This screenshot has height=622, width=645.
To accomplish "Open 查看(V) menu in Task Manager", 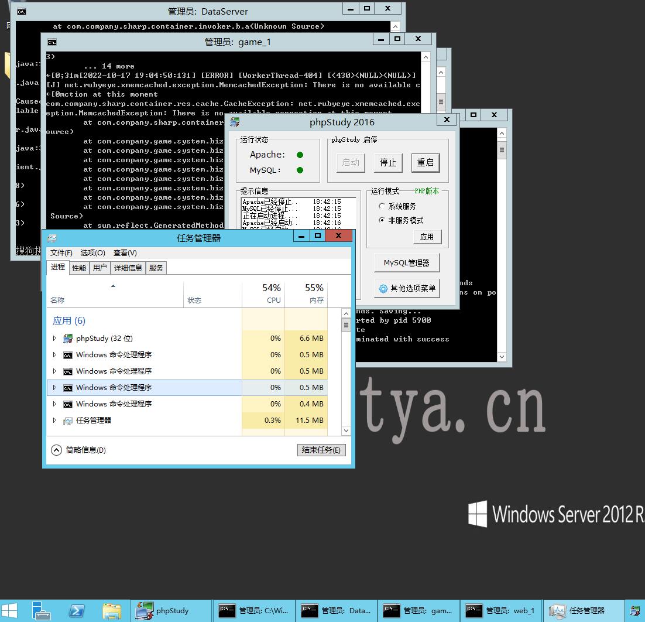I will point(125,253).
